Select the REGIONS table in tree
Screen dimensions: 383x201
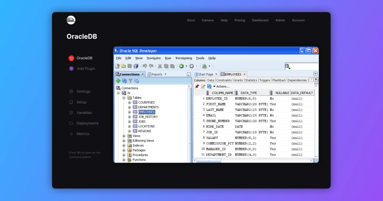click(145, 131)
